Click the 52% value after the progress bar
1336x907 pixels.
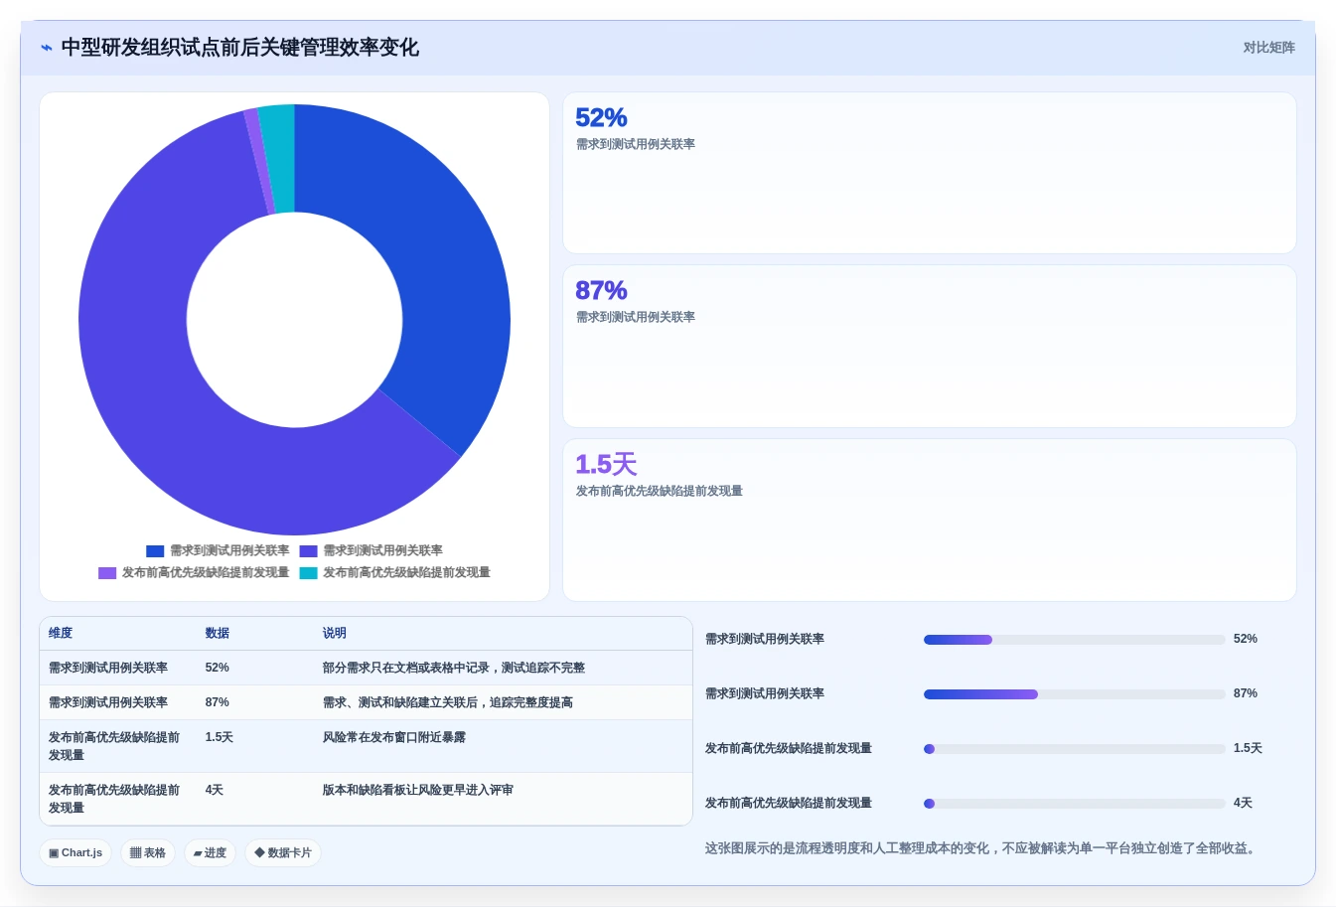1246,639
